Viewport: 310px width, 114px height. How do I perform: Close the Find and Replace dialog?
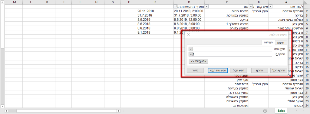click(188, 35)
